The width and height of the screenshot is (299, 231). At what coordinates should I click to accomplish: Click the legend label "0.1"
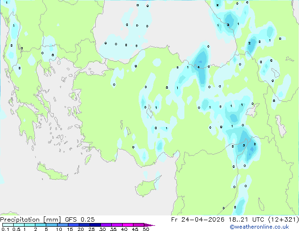click(5, 229)
